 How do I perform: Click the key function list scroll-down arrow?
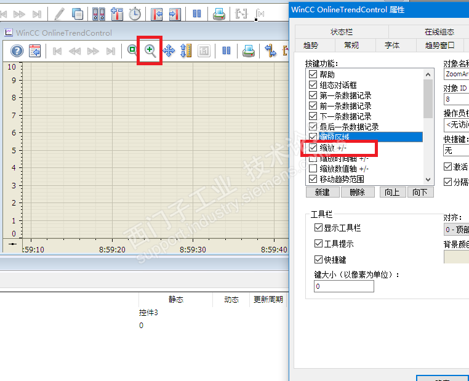pyautogui.click(x=428, y=180)
